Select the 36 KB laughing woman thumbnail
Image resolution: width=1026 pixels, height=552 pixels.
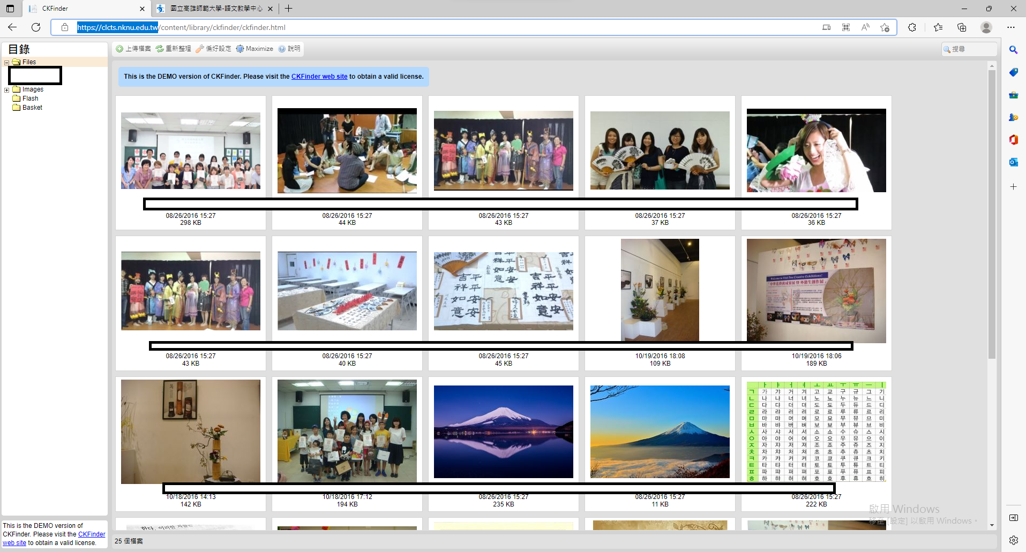tap(817, 150)
